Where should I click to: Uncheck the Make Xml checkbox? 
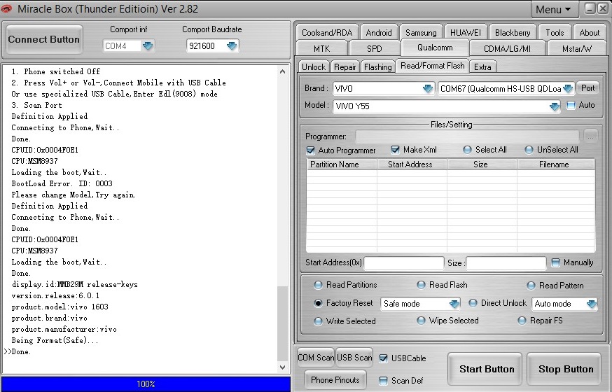(395, 150)
